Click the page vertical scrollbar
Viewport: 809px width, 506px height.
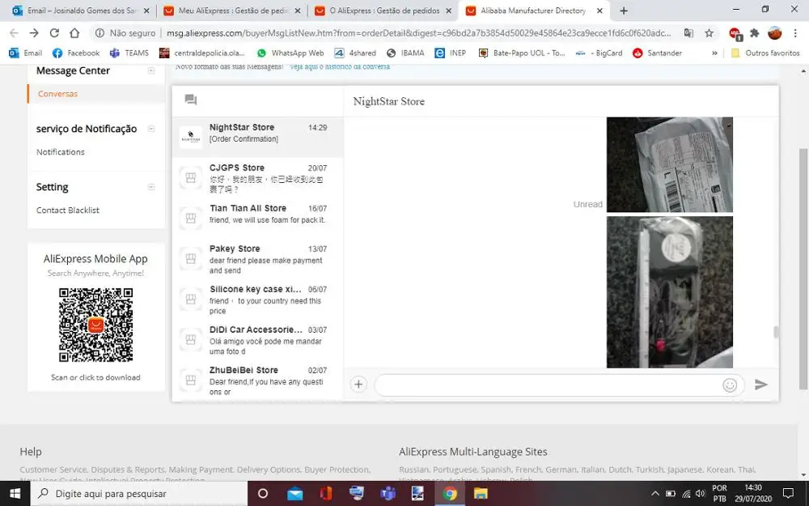coord(803,269)
